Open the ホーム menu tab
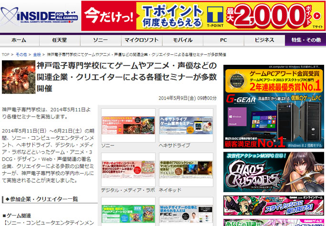Viewport: 326px width, 226px height. coord(19,40)
